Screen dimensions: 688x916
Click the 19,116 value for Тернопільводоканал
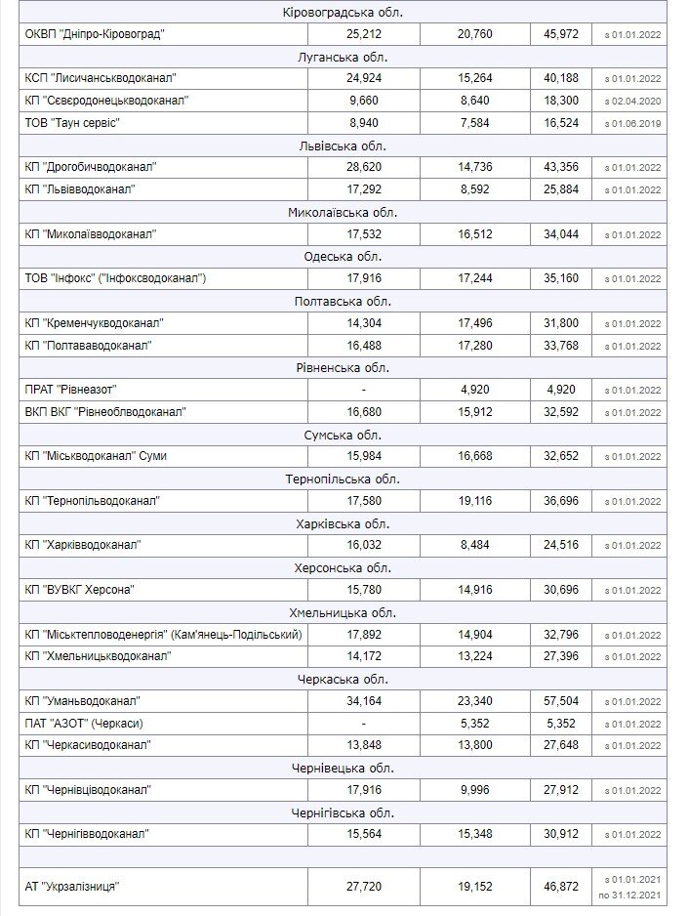[x=475, y=500]
